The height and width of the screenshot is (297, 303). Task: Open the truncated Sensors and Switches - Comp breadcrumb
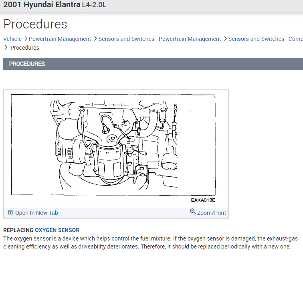[265, 39]
